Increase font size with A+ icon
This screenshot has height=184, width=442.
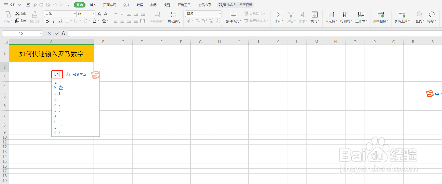99,14
